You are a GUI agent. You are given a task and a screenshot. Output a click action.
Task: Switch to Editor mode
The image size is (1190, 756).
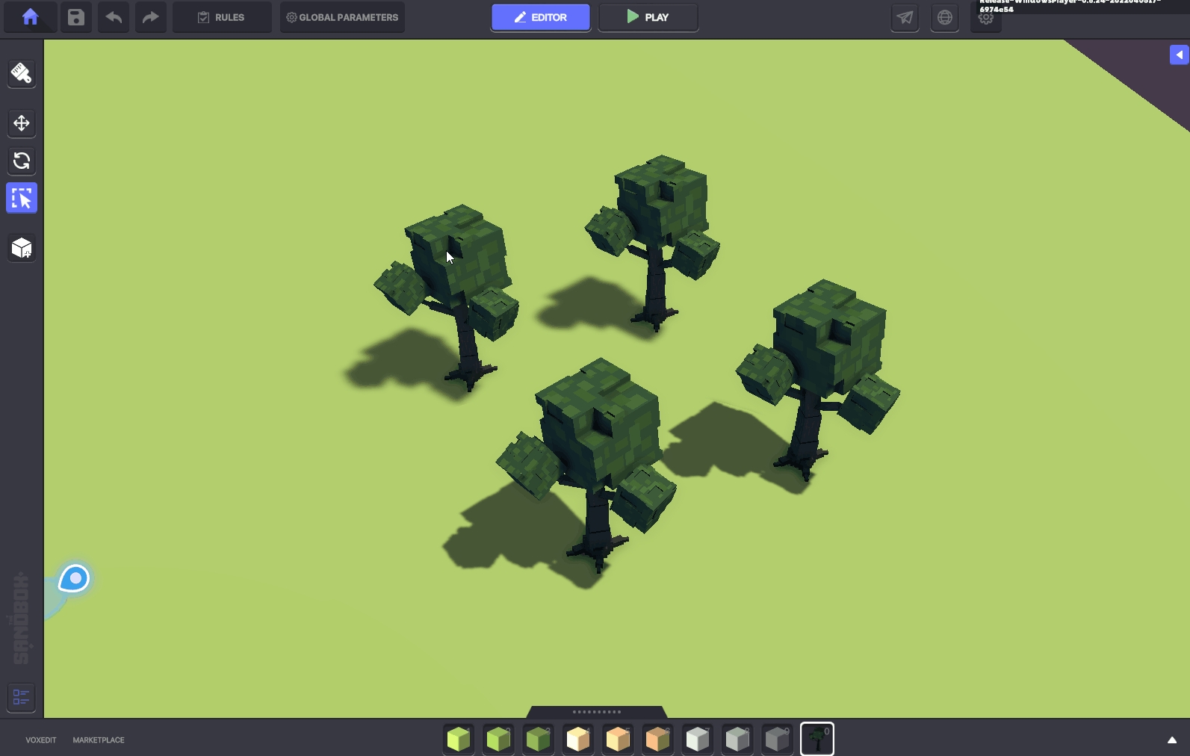(x=540, y=17)
